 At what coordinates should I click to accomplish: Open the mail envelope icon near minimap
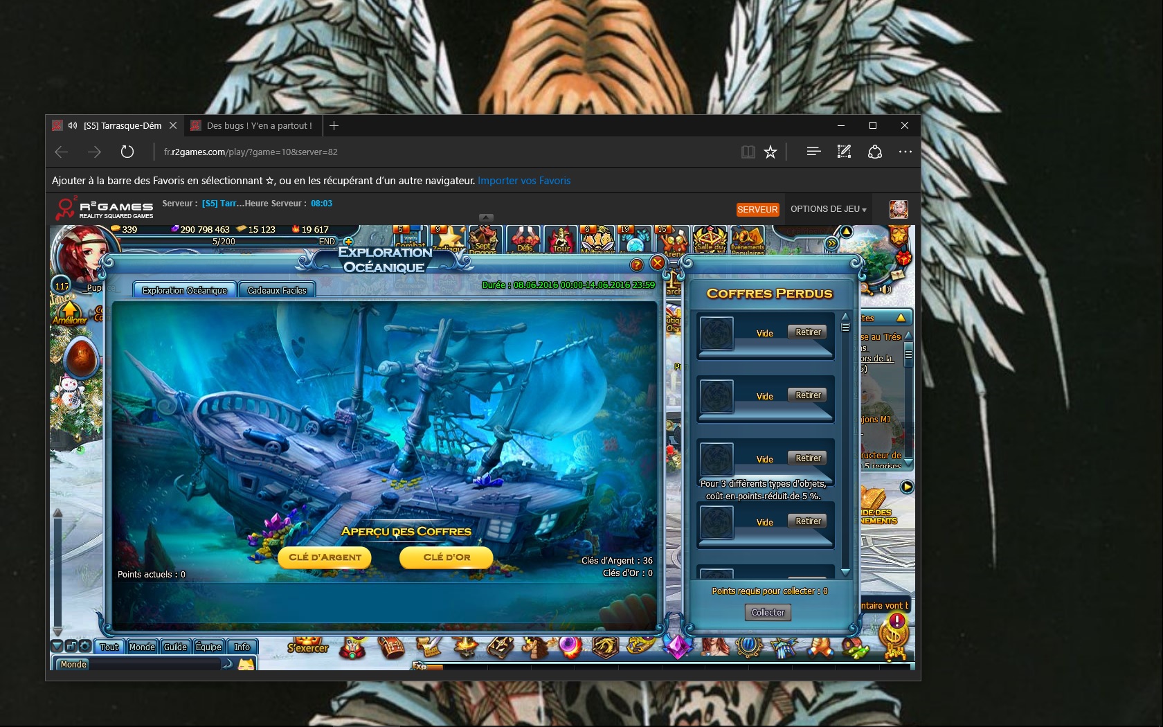[x=897, y=275]
